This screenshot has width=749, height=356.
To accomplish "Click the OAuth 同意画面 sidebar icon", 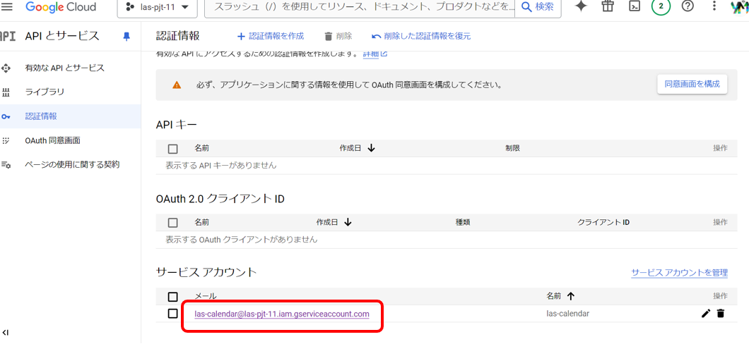I will click(6, 140).
